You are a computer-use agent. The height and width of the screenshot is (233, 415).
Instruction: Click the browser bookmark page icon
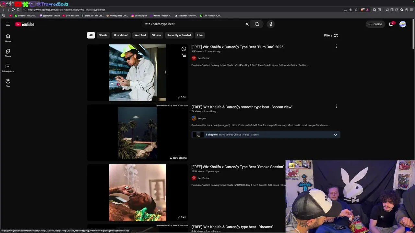click(x=18, y=10)
